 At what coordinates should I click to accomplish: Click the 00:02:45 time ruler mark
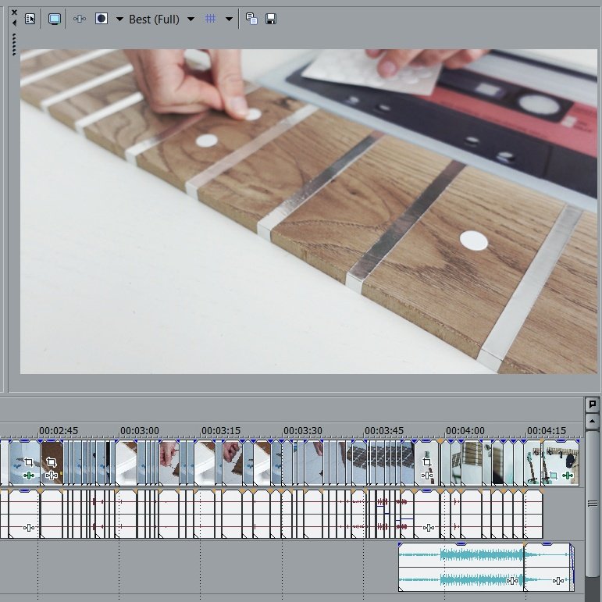point(59,431)
